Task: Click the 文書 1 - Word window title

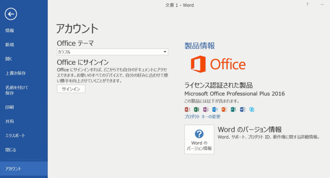Action: [179, 5]
